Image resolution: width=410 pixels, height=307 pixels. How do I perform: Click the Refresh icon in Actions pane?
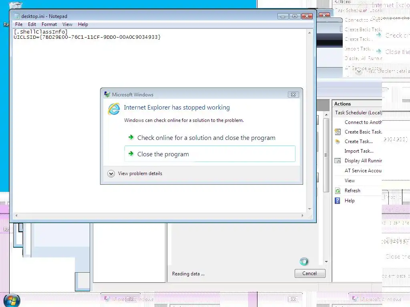click(338, 191)
